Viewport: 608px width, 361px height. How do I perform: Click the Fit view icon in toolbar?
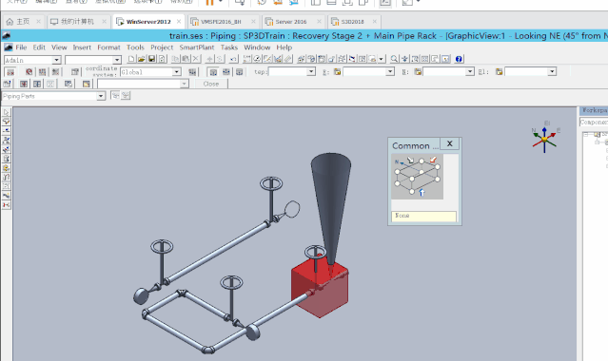click(425, 59)
